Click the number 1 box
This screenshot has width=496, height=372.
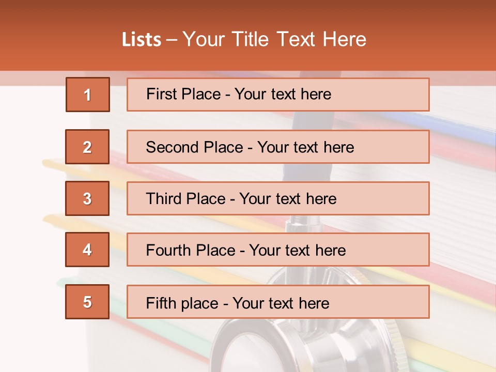88,95
